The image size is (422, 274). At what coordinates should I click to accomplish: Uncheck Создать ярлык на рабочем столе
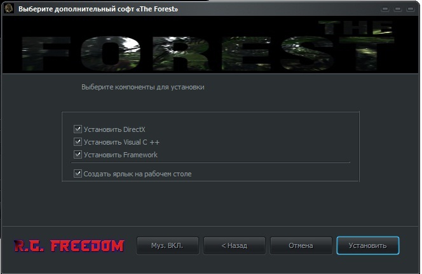click(78, 174)
